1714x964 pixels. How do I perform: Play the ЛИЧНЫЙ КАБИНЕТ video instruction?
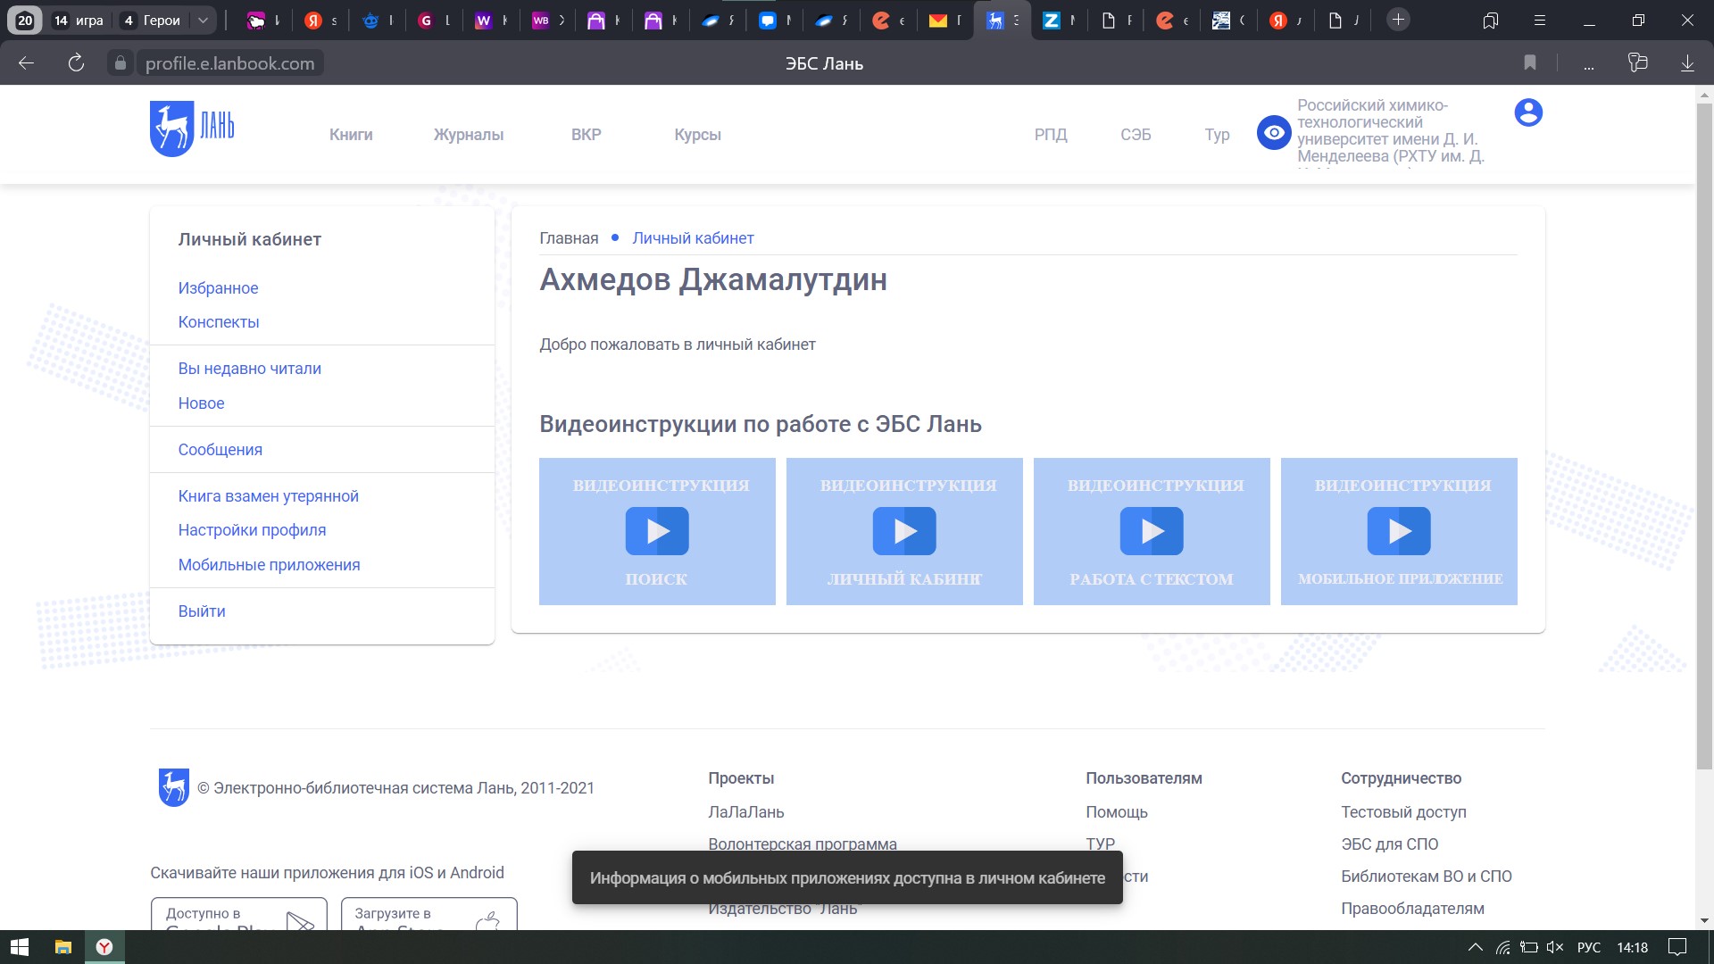[904, 531]
